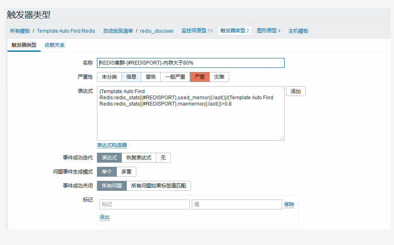Choose 恢复表达式 for 事件成功迭代
394x245 pixels.
[139, 158]
